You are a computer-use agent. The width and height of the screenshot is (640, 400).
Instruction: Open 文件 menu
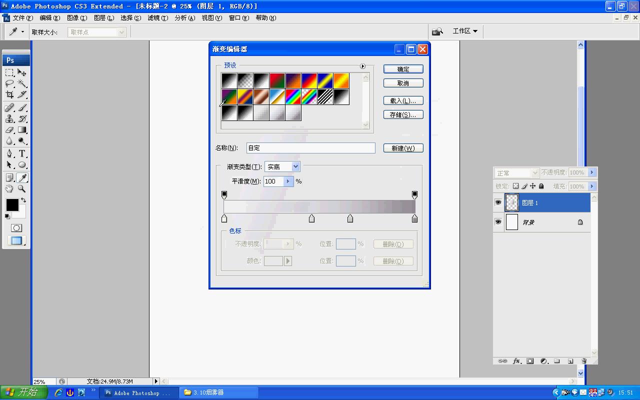pos(22,17)
